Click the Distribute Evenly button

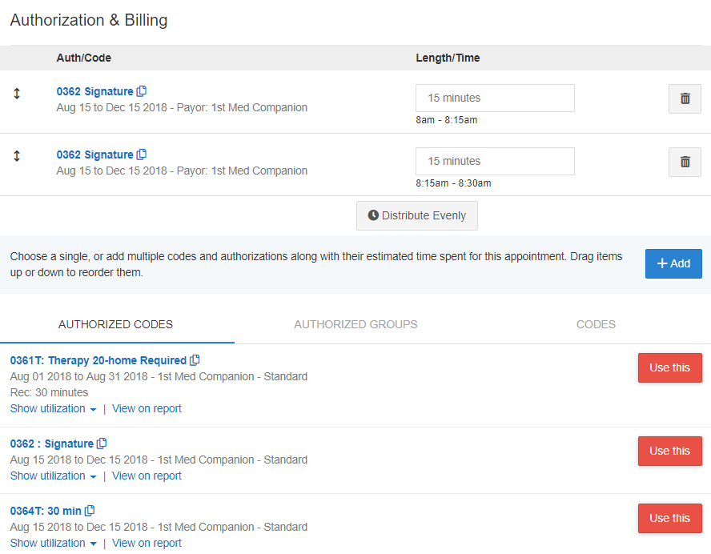click(416, 215)
